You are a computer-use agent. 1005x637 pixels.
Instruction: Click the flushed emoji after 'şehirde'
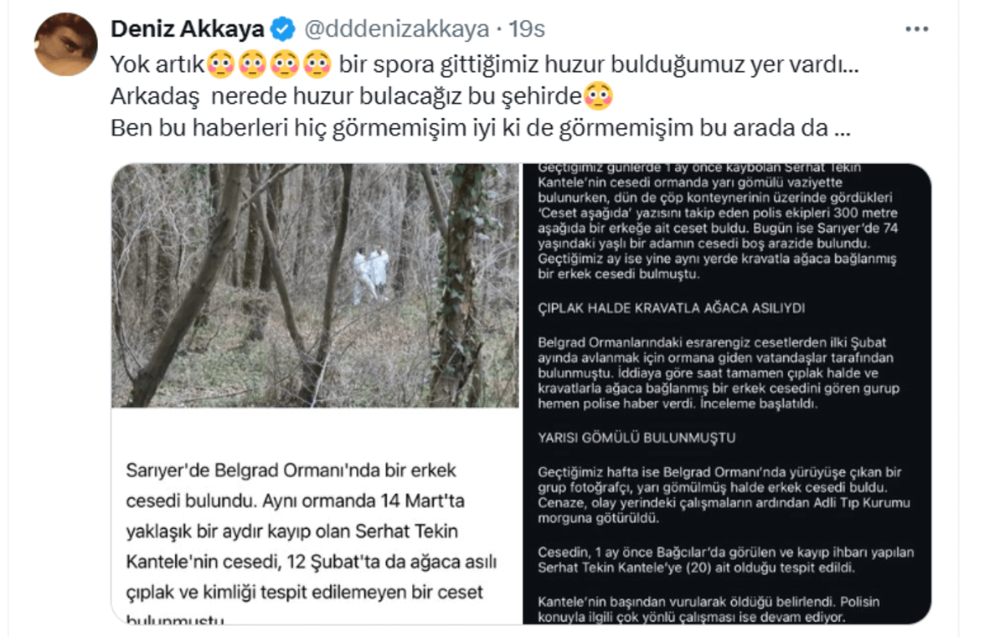pyautogui.click(x=598, y=97)
